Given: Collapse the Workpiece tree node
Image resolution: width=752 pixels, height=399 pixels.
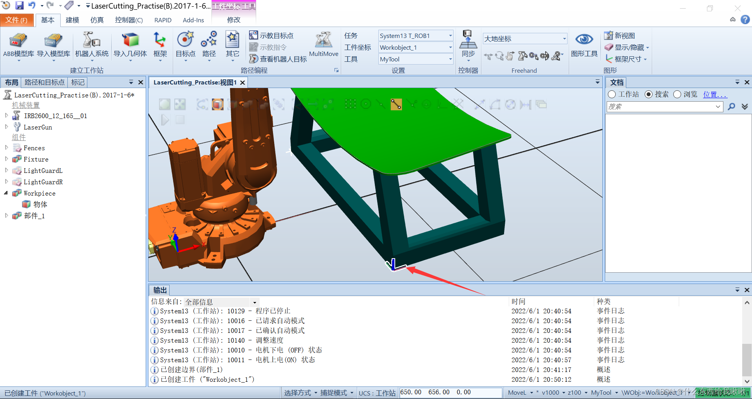Looking at the screenshot, I should [x=6, y=193].
